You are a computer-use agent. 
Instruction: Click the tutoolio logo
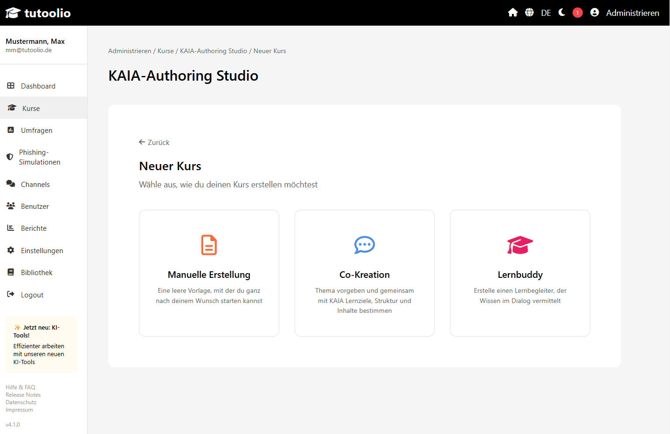tap(38, 13)
